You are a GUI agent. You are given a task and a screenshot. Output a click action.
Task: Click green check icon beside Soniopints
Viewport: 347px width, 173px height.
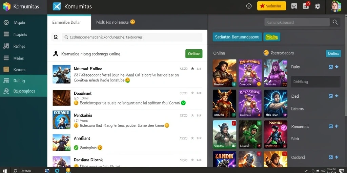click(76, 147)
